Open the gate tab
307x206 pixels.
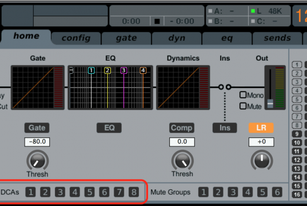(x=126, y=38)
